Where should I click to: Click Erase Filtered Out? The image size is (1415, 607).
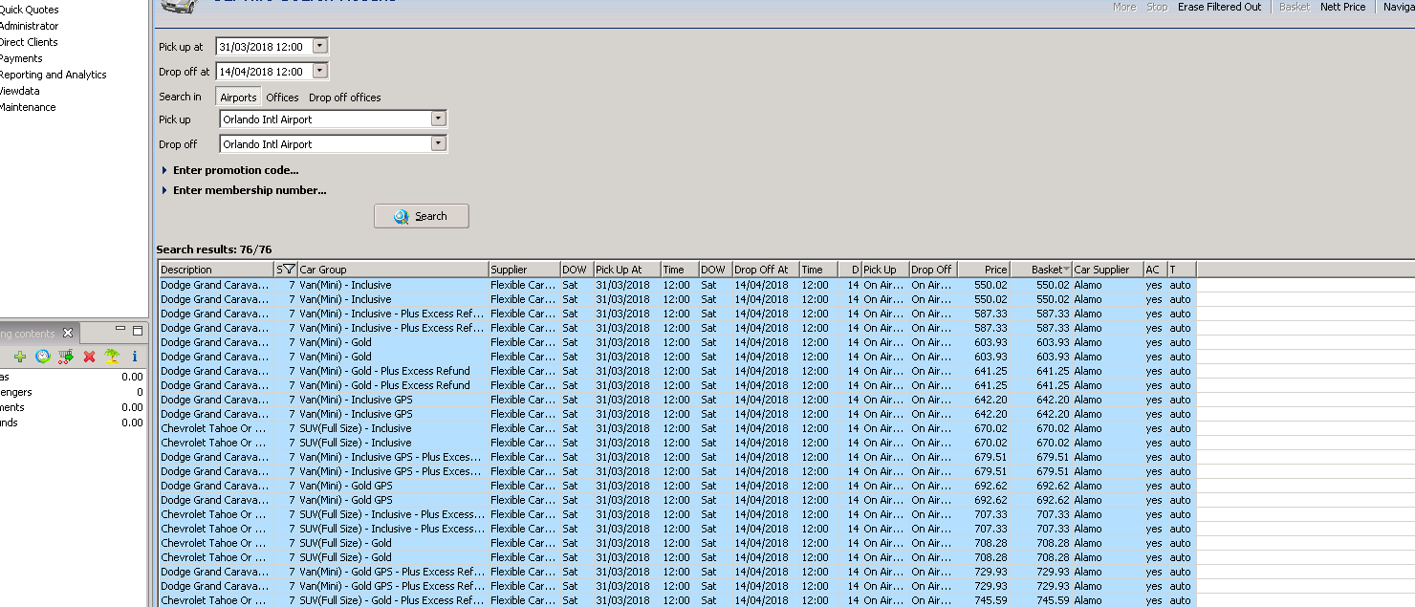coord(1219,7)
